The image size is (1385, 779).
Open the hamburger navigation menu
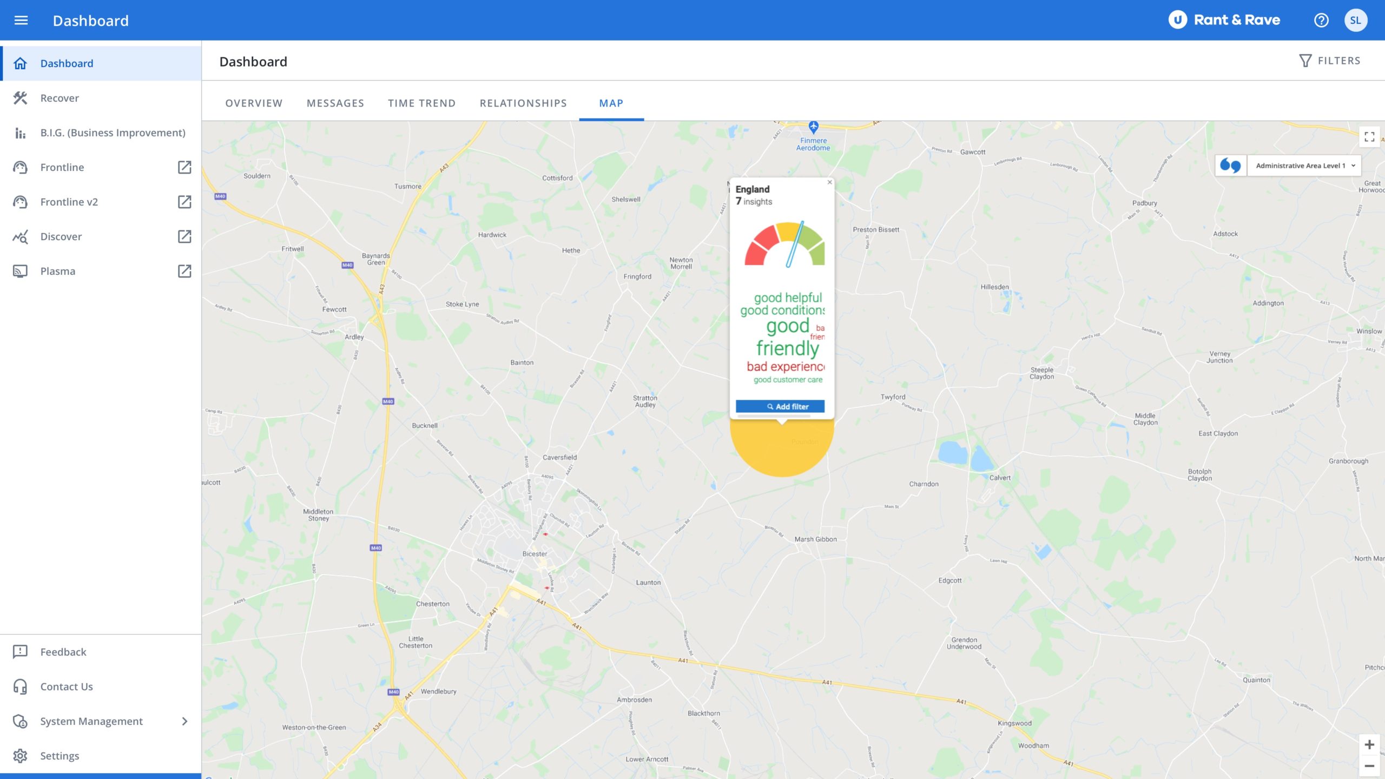(21, 20)
